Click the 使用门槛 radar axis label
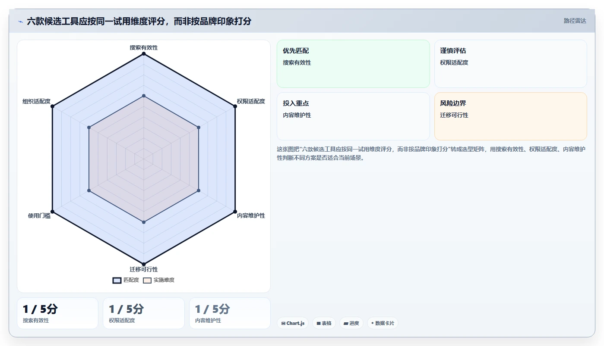Screen dimensions: 604x346 click(39, 215)
